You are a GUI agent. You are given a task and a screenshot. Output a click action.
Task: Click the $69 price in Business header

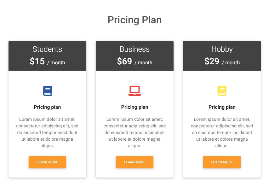[x=124, y=61]
